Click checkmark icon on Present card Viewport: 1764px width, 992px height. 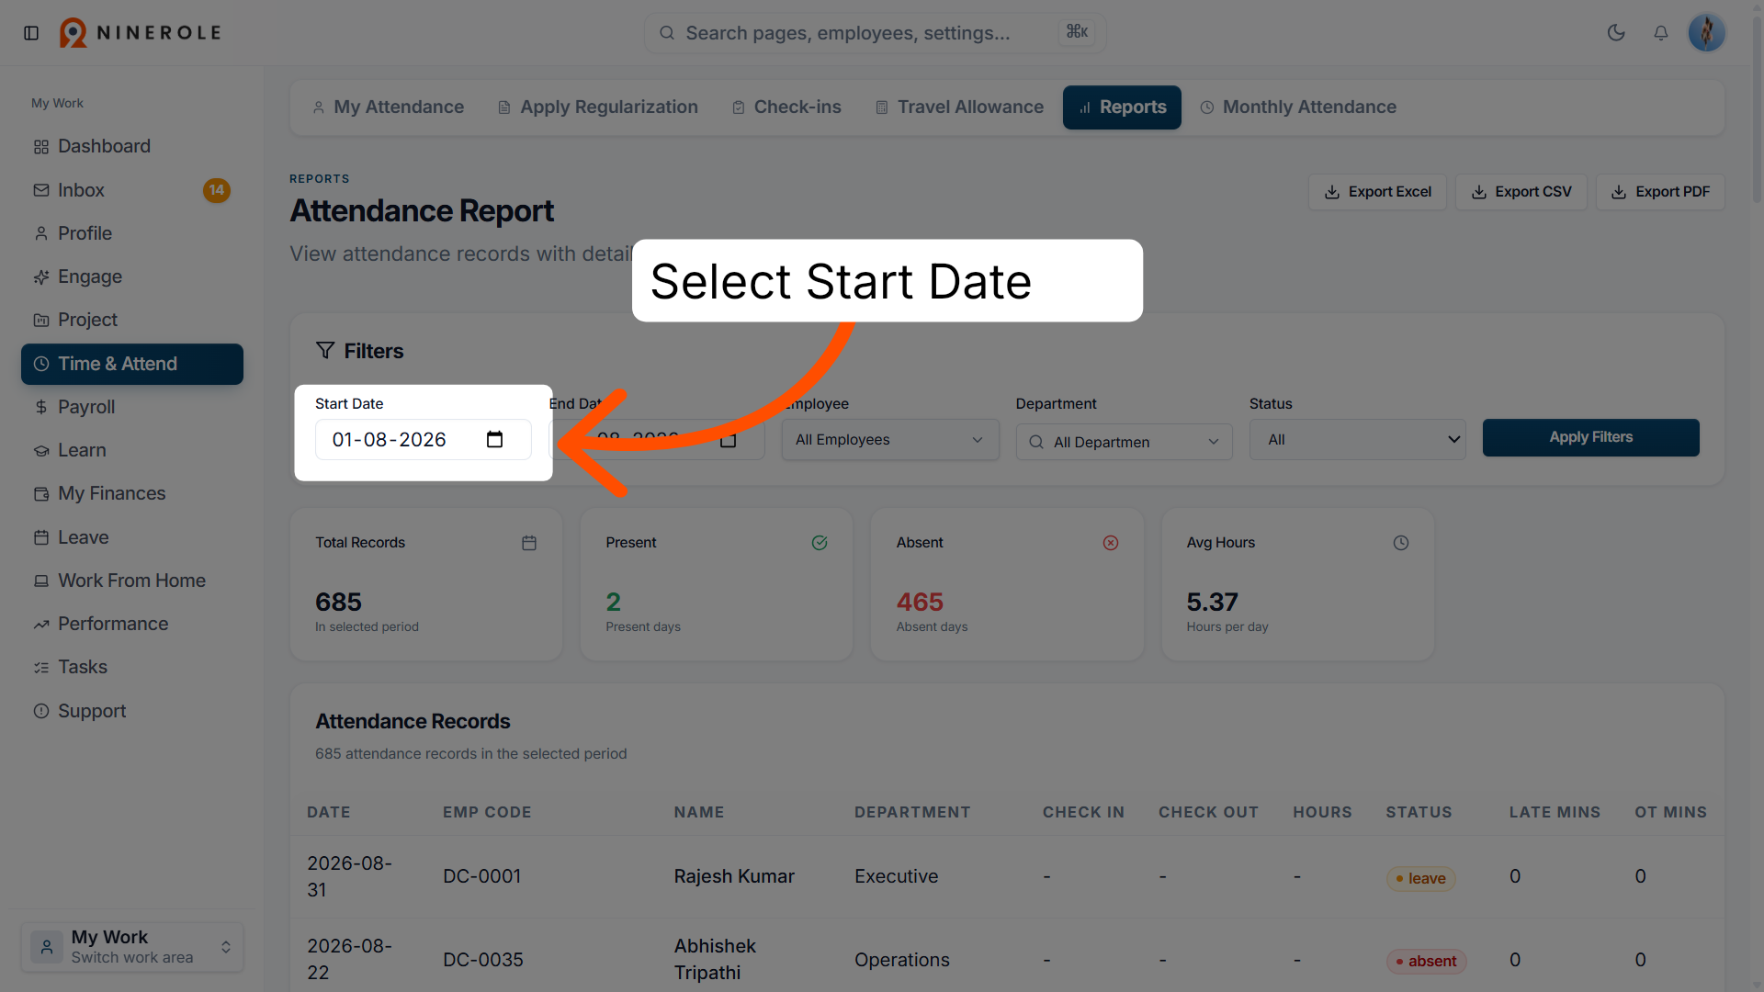820,543
